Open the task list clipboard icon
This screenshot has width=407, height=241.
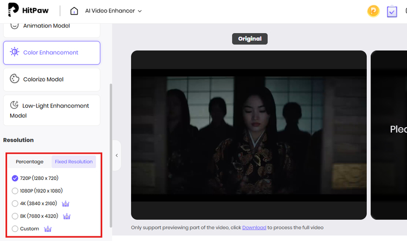[392, 11]
